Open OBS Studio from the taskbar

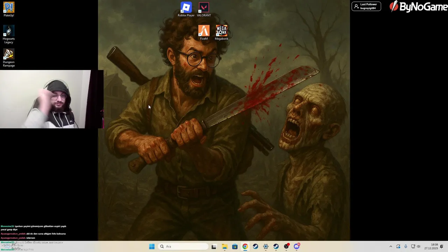pos(286,246)
